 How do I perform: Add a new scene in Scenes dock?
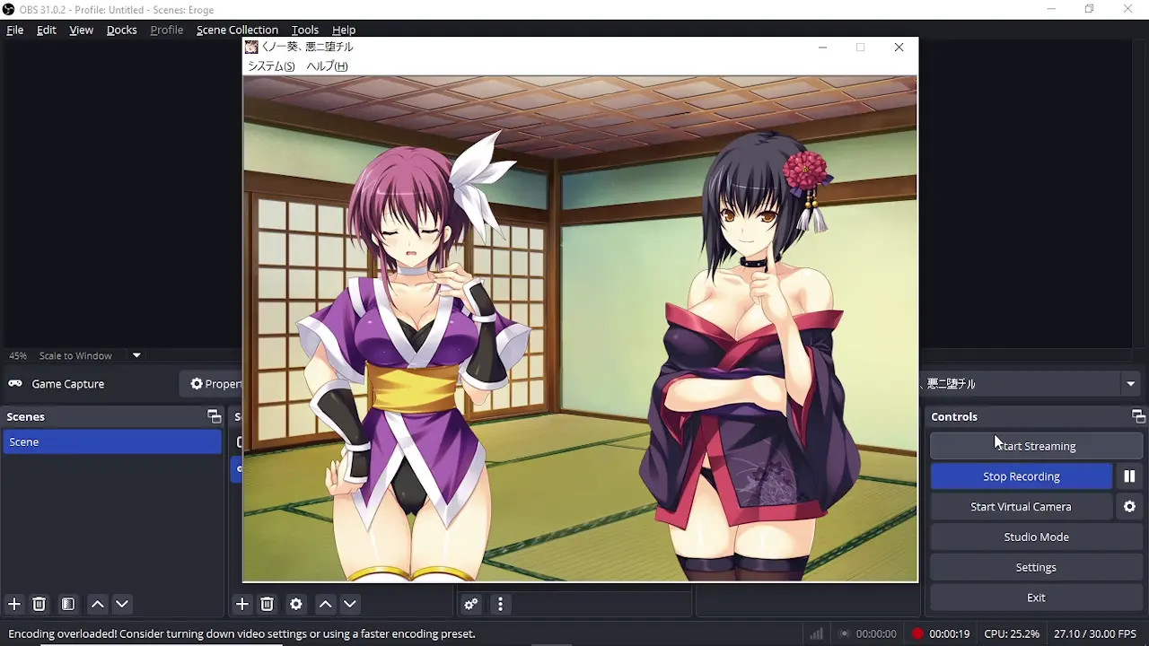pyautogui.click(x=13, y=604)
